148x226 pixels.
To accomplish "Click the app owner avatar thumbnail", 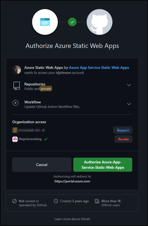I will pyautogui.click(x=16, y=70).
